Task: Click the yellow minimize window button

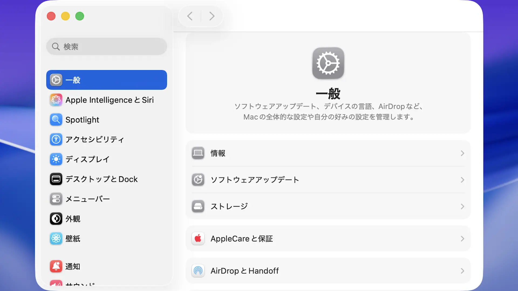Action: point(65,16)
